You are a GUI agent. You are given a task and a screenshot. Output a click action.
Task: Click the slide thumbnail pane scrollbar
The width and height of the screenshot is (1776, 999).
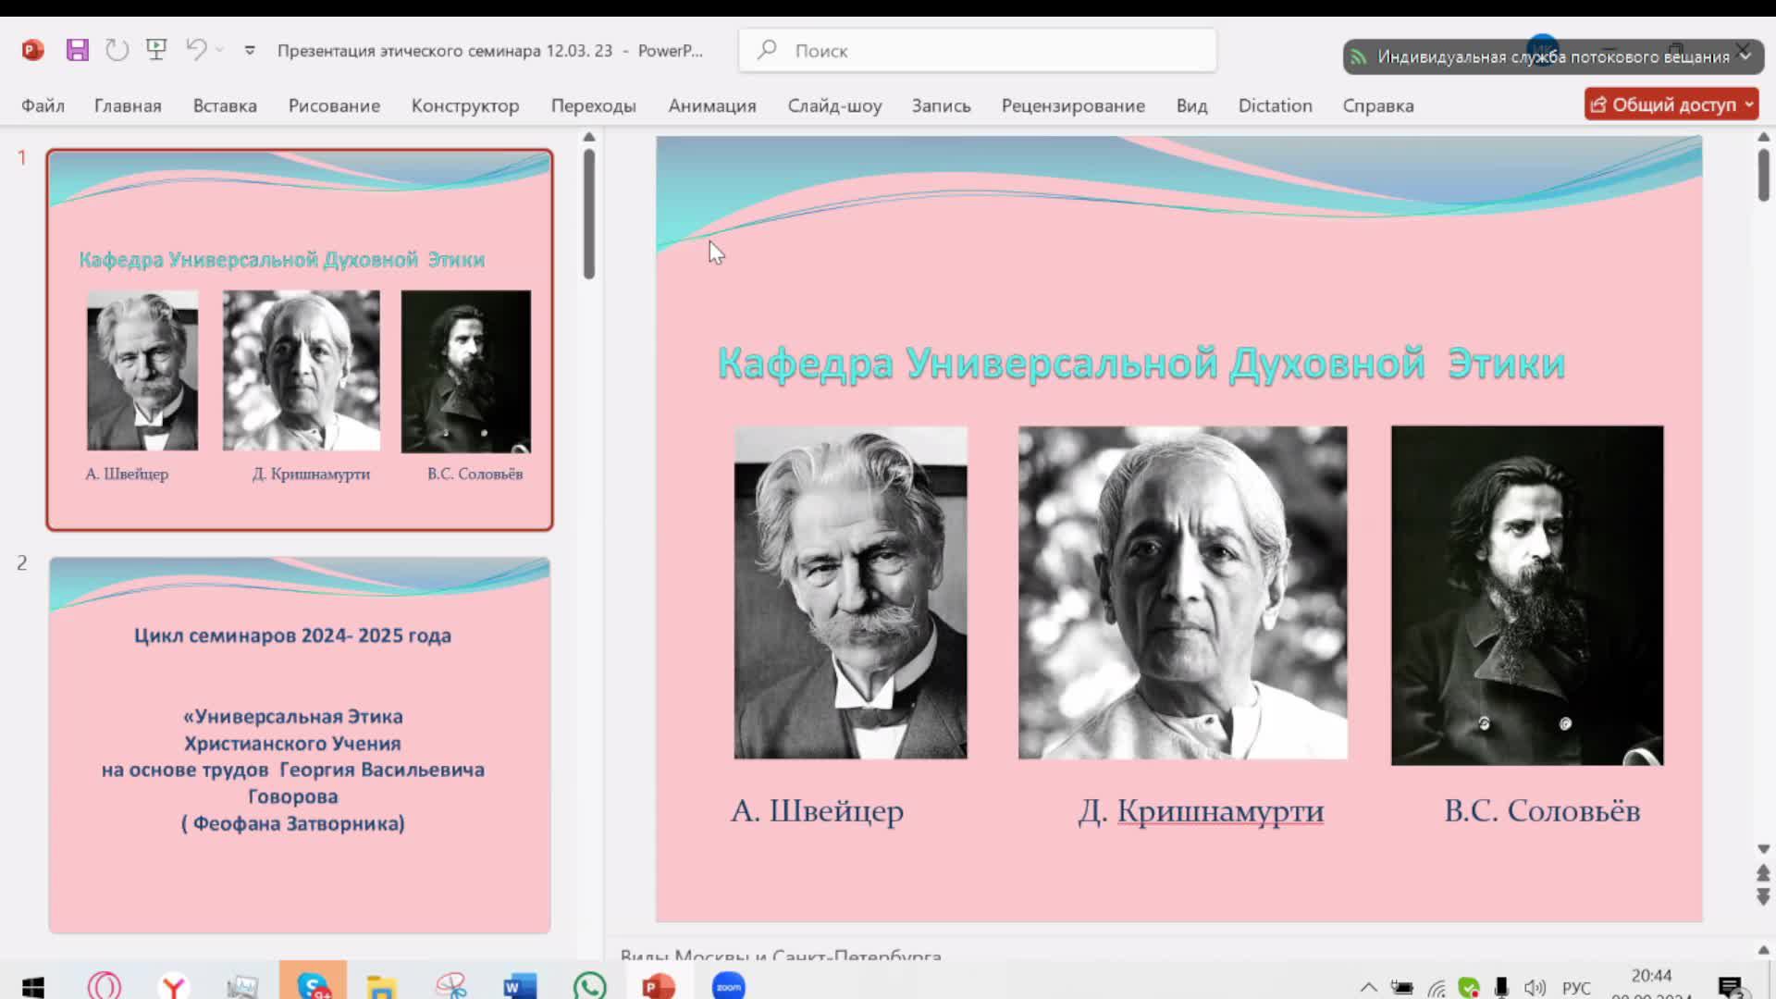point(589,215)
